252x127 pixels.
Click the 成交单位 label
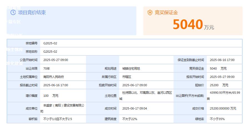pyautogui.click(x=32, y=108)
